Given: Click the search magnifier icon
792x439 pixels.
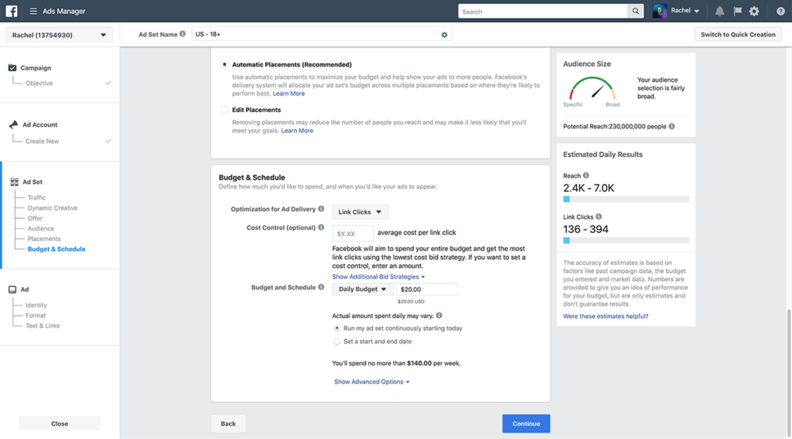Looking at the screenshot, I should tap(636, 12).
